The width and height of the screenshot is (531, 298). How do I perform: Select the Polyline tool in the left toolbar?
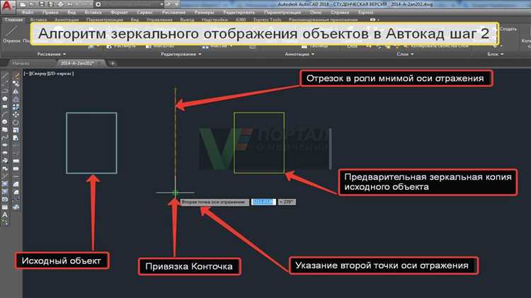pyautogui.click(x=5, y=91)
